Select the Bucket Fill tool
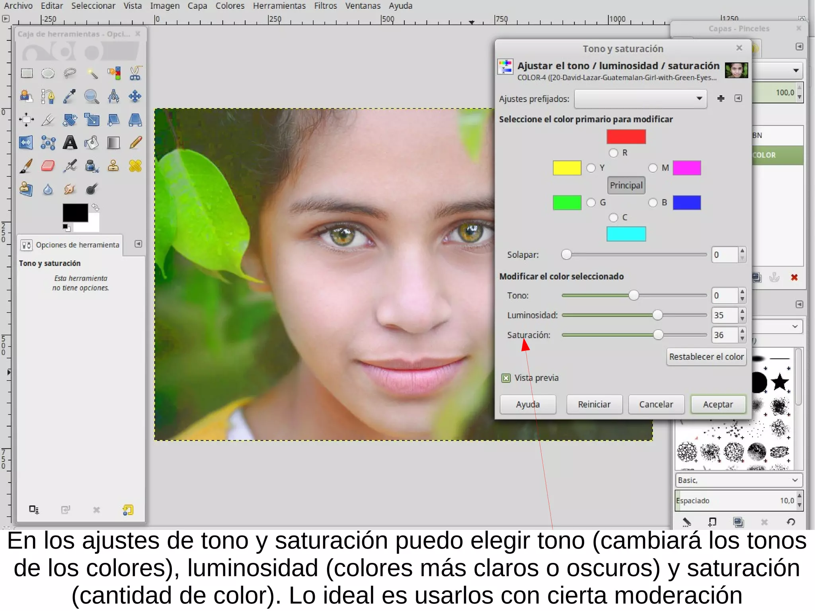Screen dimensions: 815x611 (x=92, y=143)
